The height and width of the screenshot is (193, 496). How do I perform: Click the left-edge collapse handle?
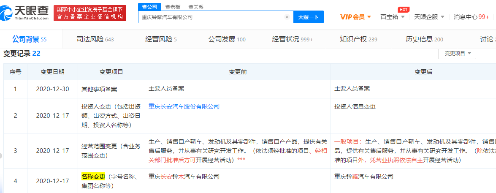tap(1, 156)
